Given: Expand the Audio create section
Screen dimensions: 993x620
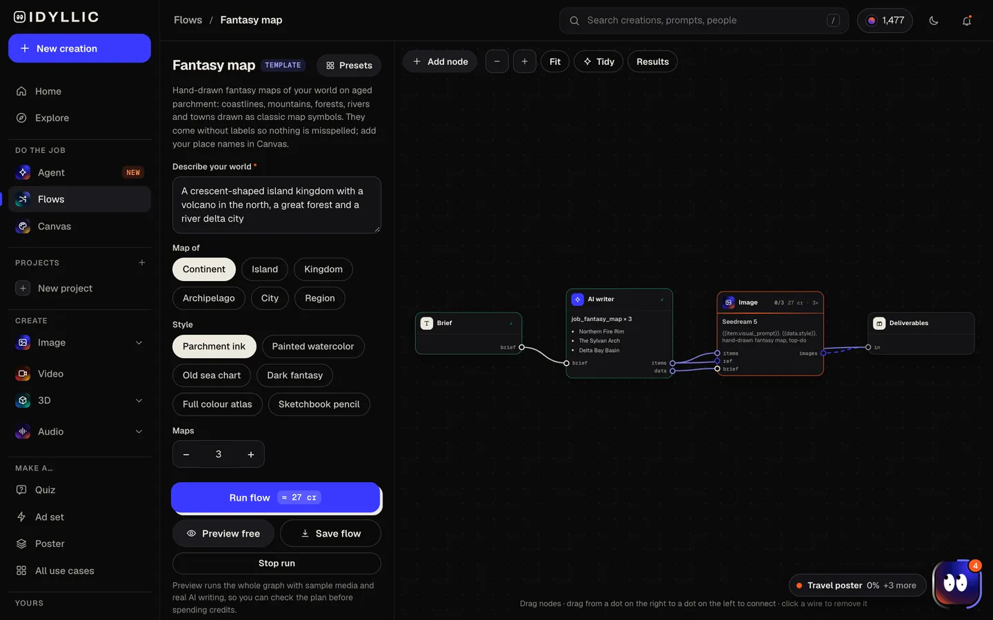Looking at the screenshot, I should (x=139, y=431).
